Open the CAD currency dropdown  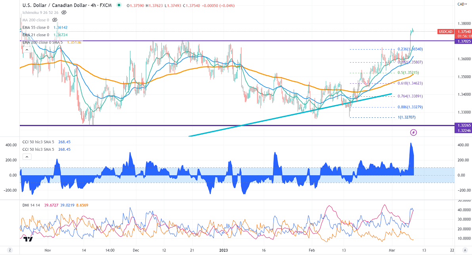tap(461, 4)
